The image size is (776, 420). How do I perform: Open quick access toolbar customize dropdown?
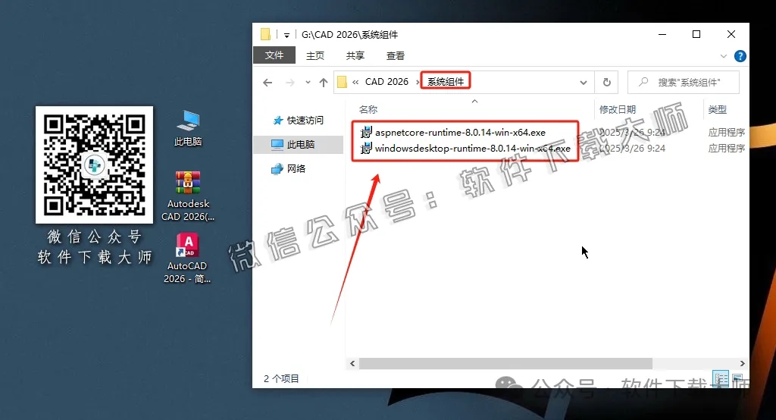tap(286, 35)
